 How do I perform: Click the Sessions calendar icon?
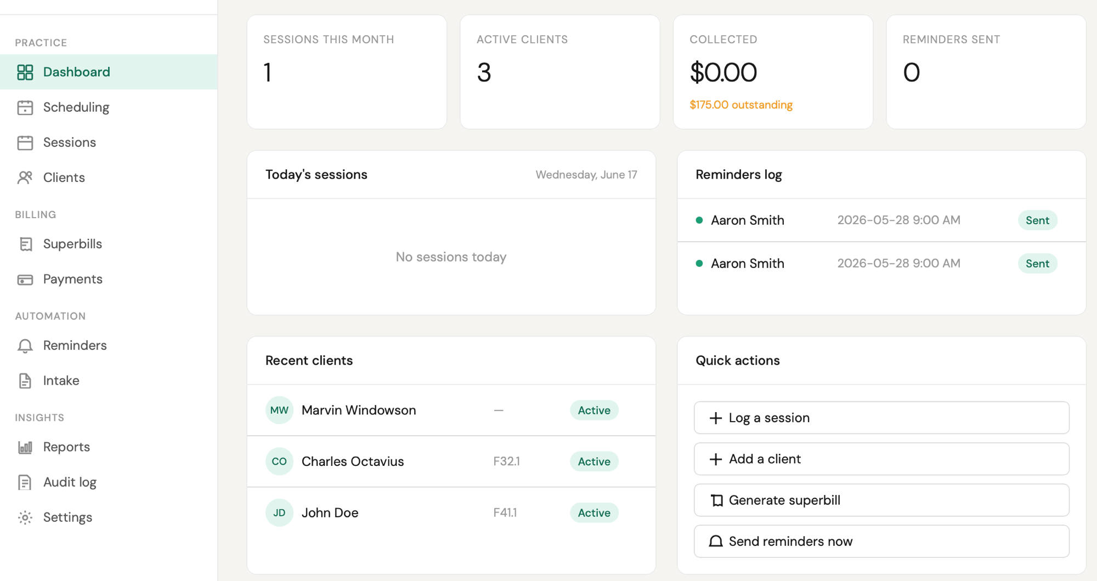(x=25, y=143)
